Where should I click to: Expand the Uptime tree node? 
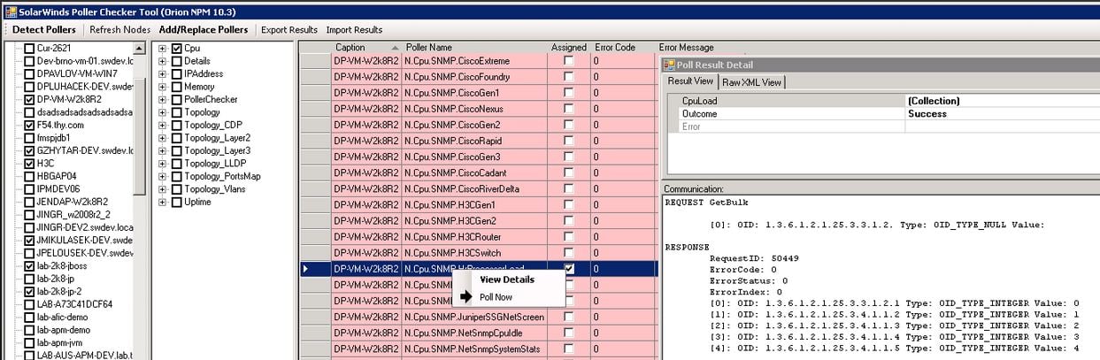click(x=163, y=202)
